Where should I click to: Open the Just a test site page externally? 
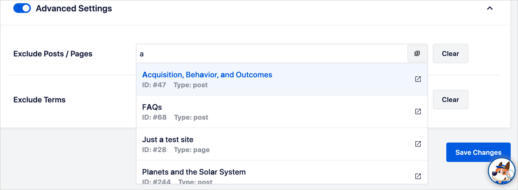tap(418, 144)
